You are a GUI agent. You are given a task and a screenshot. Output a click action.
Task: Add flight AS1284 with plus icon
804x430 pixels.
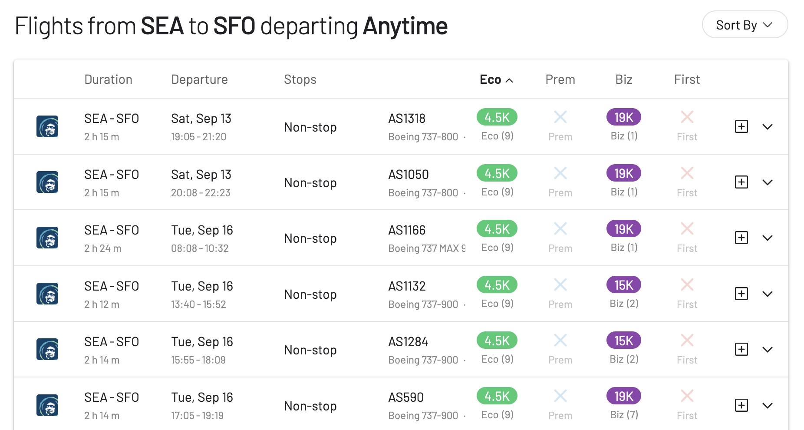(741, 349)
